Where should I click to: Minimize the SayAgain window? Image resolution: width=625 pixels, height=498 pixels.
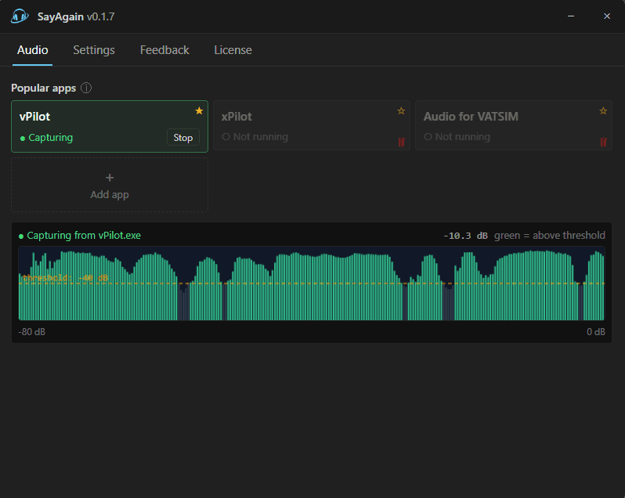pyautogui.click(x=571, y=16)
